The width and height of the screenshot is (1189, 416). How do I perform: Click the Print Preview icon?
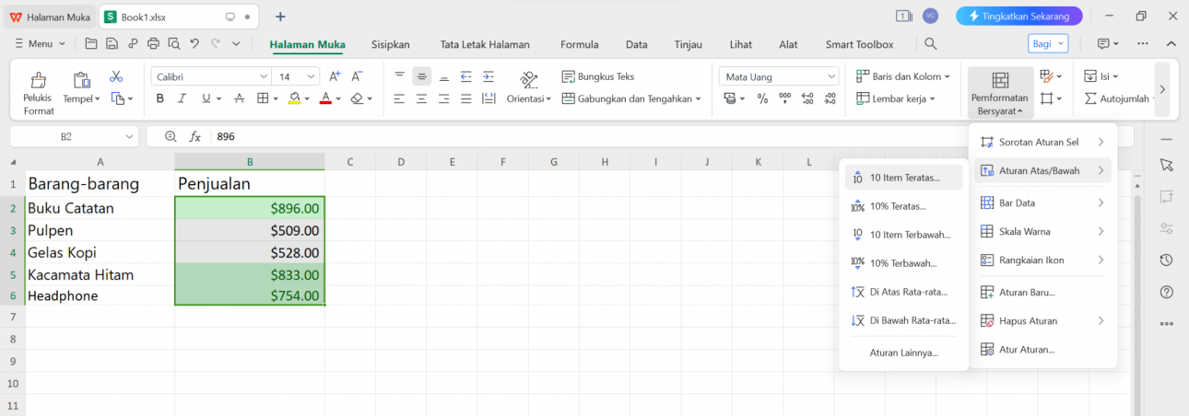coord(173,43)
